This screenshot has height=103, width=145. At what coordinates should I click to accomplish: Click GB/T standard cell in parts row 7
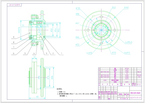pyautogui.click(x=105, y=72)
